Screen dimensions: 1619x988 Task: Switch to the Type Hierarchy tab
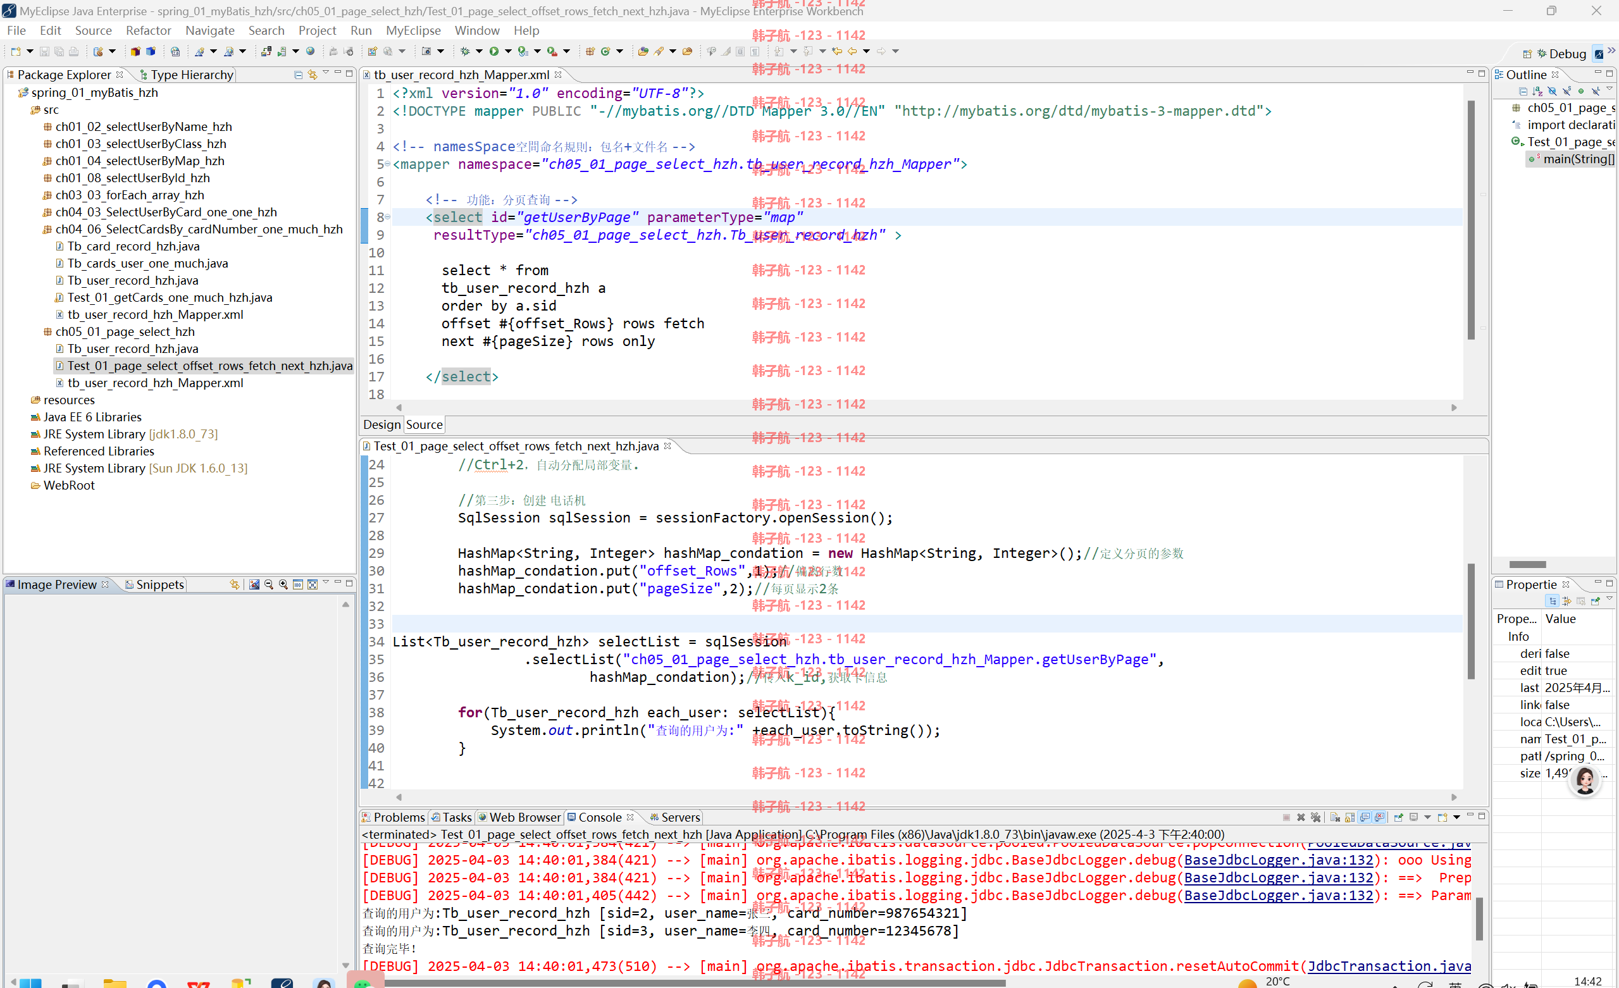coord(187,75)
